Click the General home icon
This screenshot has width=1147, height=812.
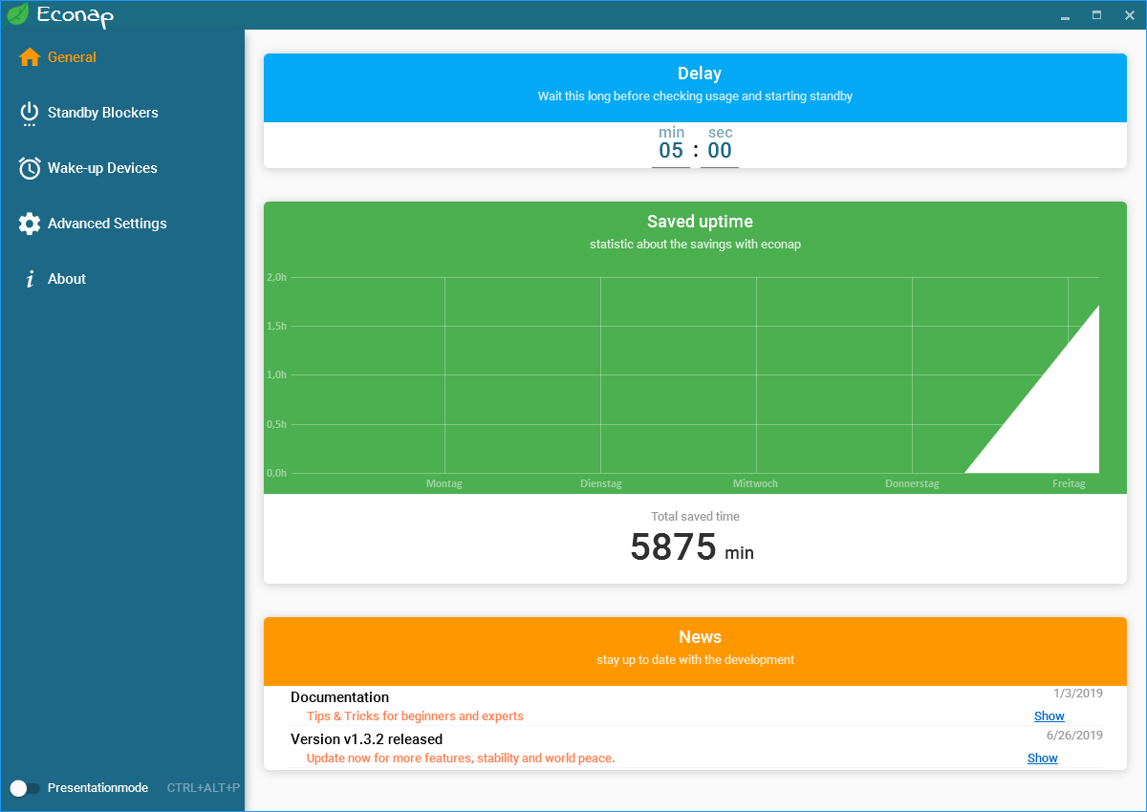(30, 57)
